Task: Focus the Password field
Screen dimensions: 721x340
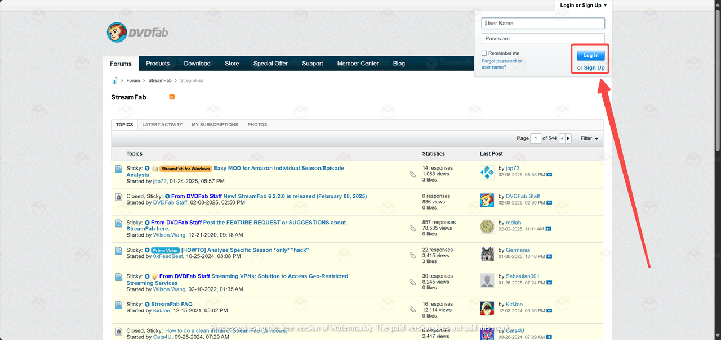Action: [543, 39]
